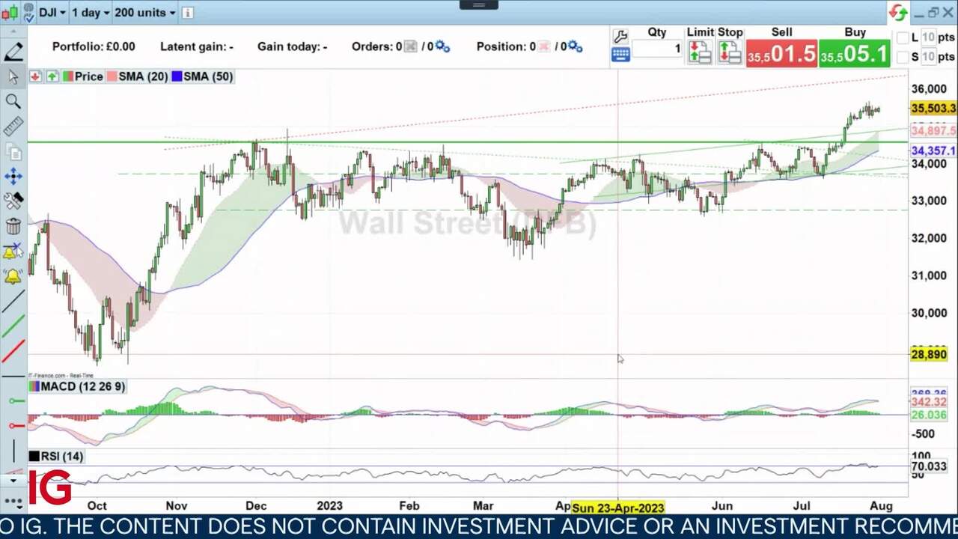Select the black line drawing tool

pyautogui.click(x=13, y=301)
